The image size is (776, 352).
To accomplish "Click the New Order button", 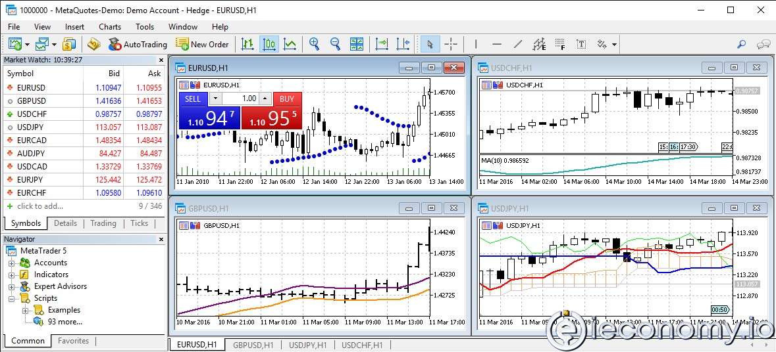I will pyautogui.click(x=203, y=44).
